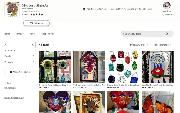The height and width of the screenshot is (113, 180).
Task: Click the Contact message icon near owner
Action: click(x=163, y=14)
